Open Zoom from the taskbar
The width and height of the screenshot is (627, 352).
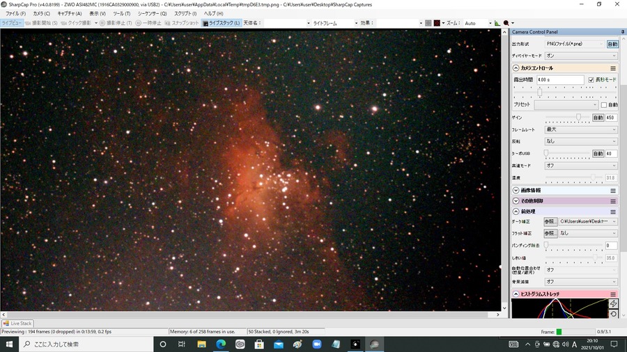coord(317,344)
